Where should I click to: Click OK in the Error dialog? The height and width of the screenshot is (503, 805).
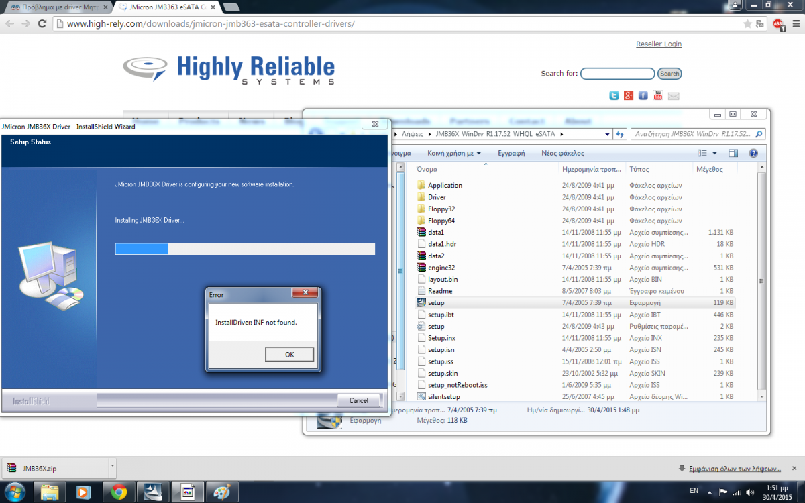point(289,355)
